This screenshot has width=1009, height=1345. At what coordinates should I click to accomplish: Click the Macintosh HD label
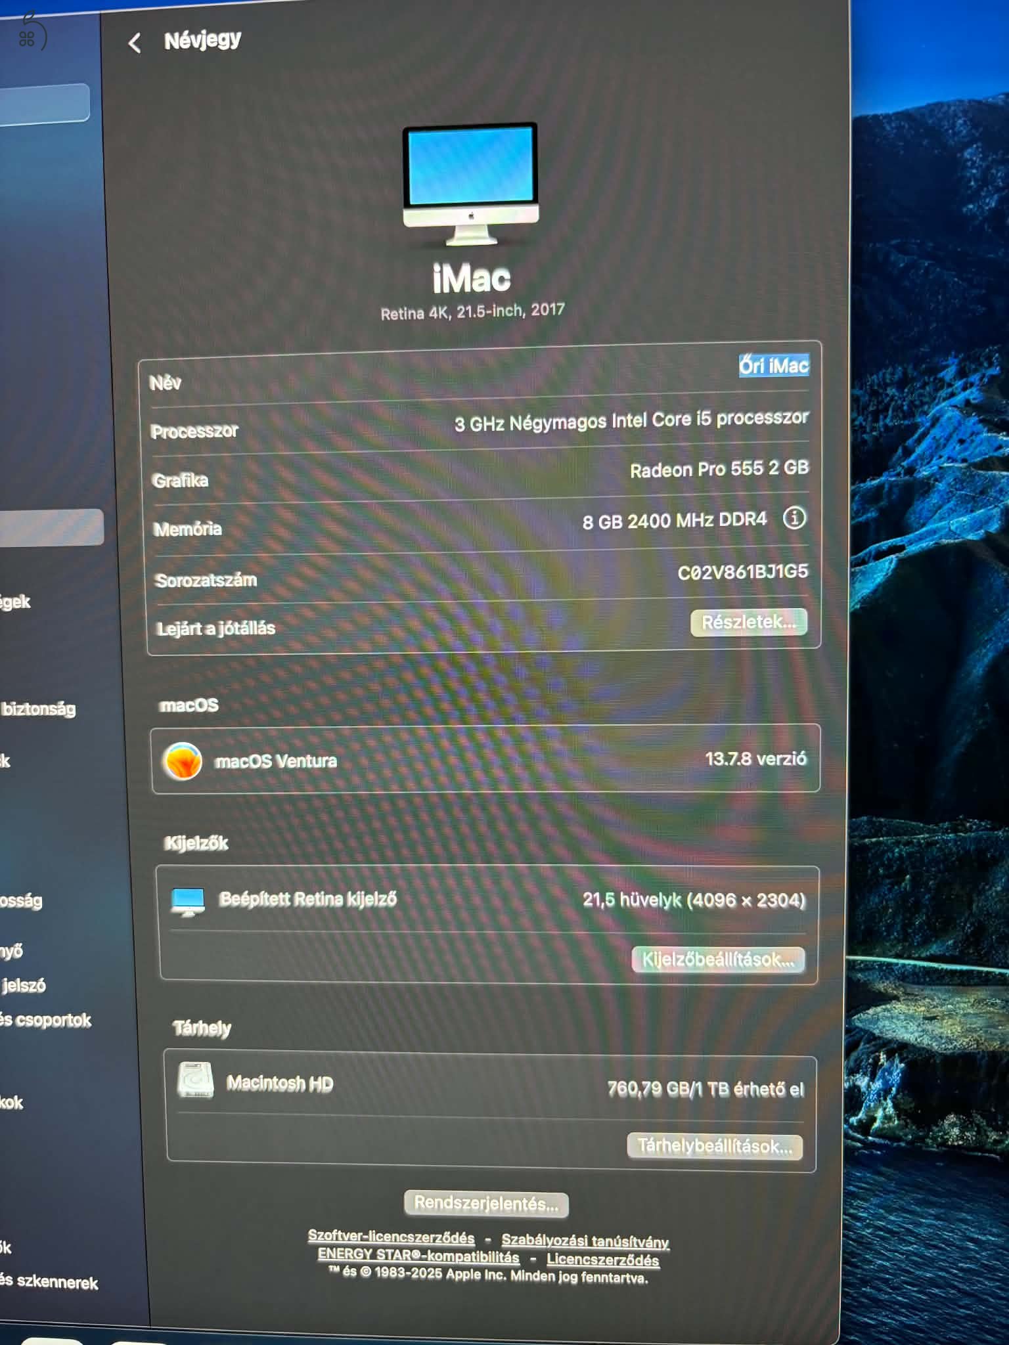click(x=280, y=1083)
